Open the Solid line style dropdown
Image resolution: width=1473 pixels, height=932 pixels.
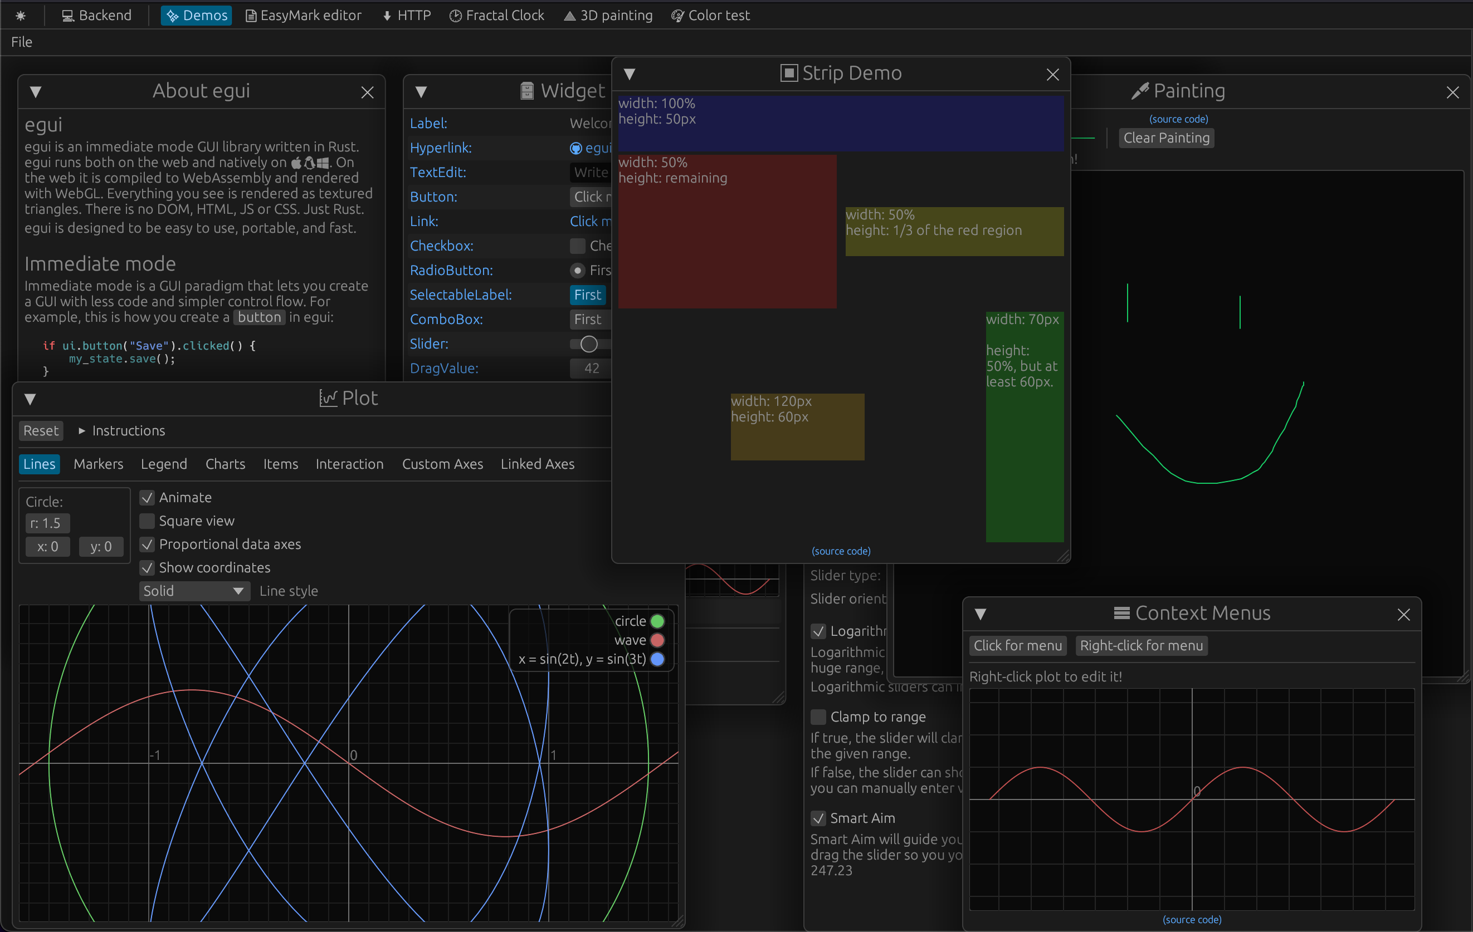click(194, 590)
